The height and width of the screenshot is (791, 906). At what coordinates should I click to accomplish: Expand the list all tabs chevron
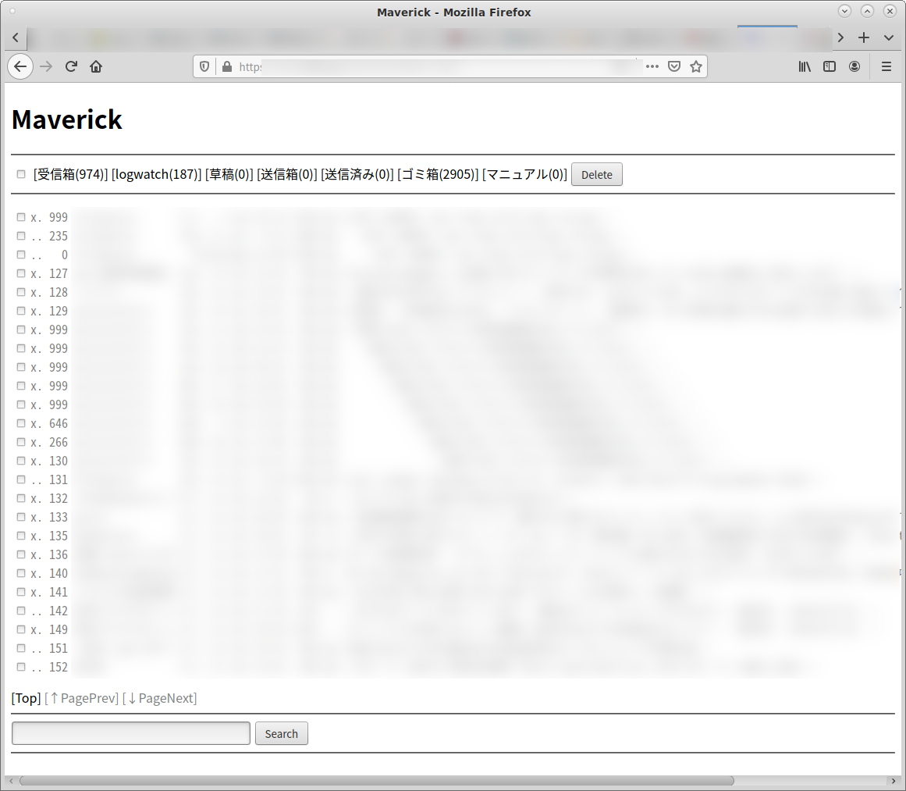889,37
